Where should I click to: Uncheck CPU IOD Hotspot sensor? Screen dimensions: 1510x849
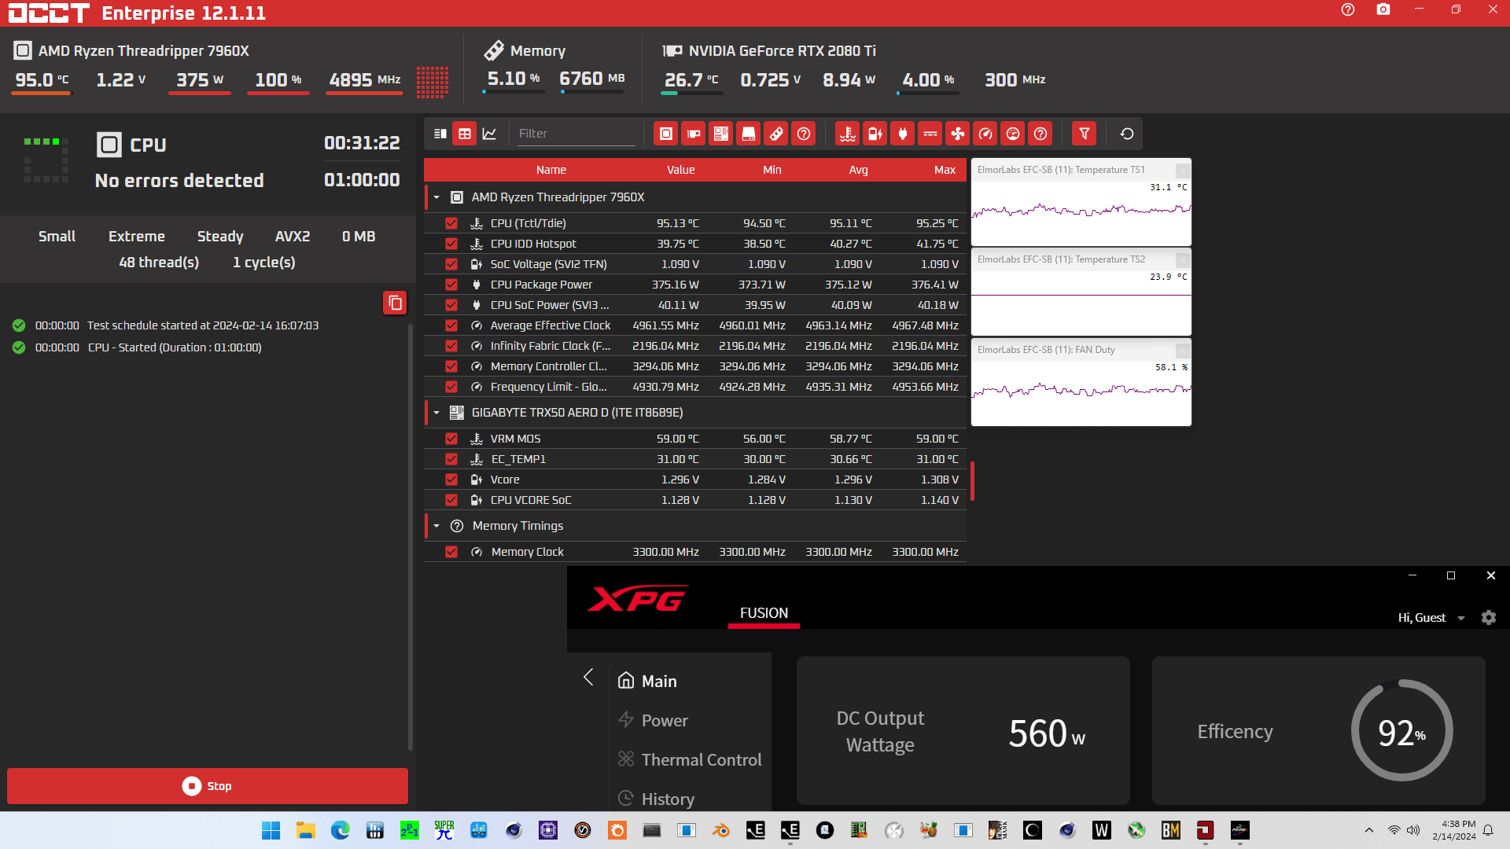click(451, 244)
